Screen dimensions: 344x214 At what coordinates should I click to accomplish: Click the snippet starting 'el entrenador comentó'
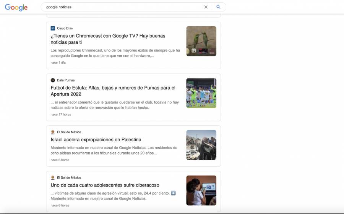[115, 105]
